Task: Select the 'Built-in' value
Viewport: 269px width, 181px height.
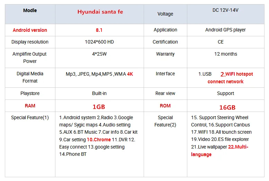Action: [99, 93]
